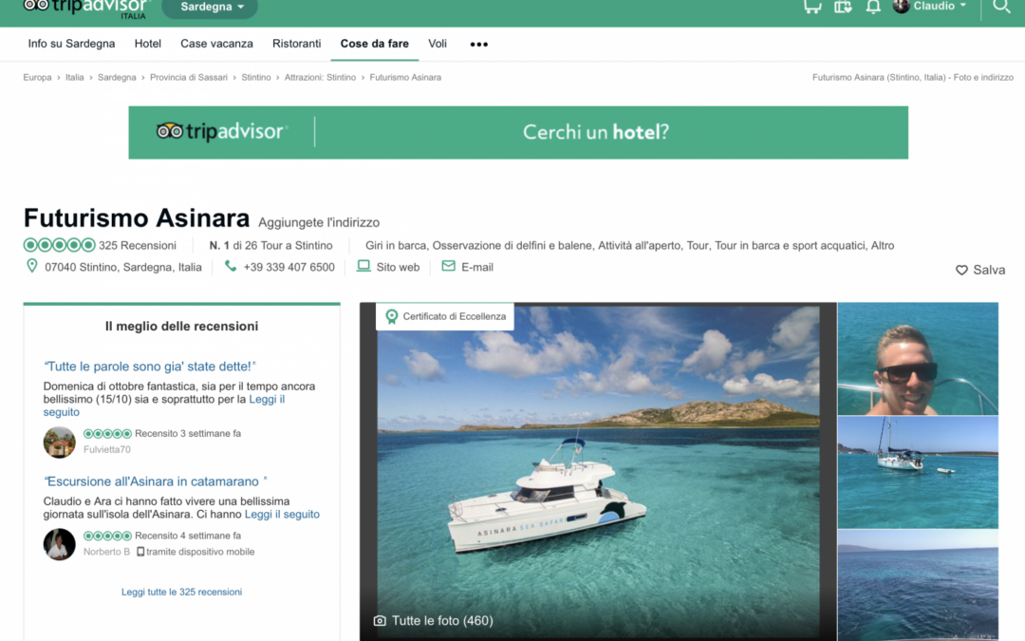Click the TripAdvisor owl logo in header
Viewport: 1025px width, 641px height.
37,6
